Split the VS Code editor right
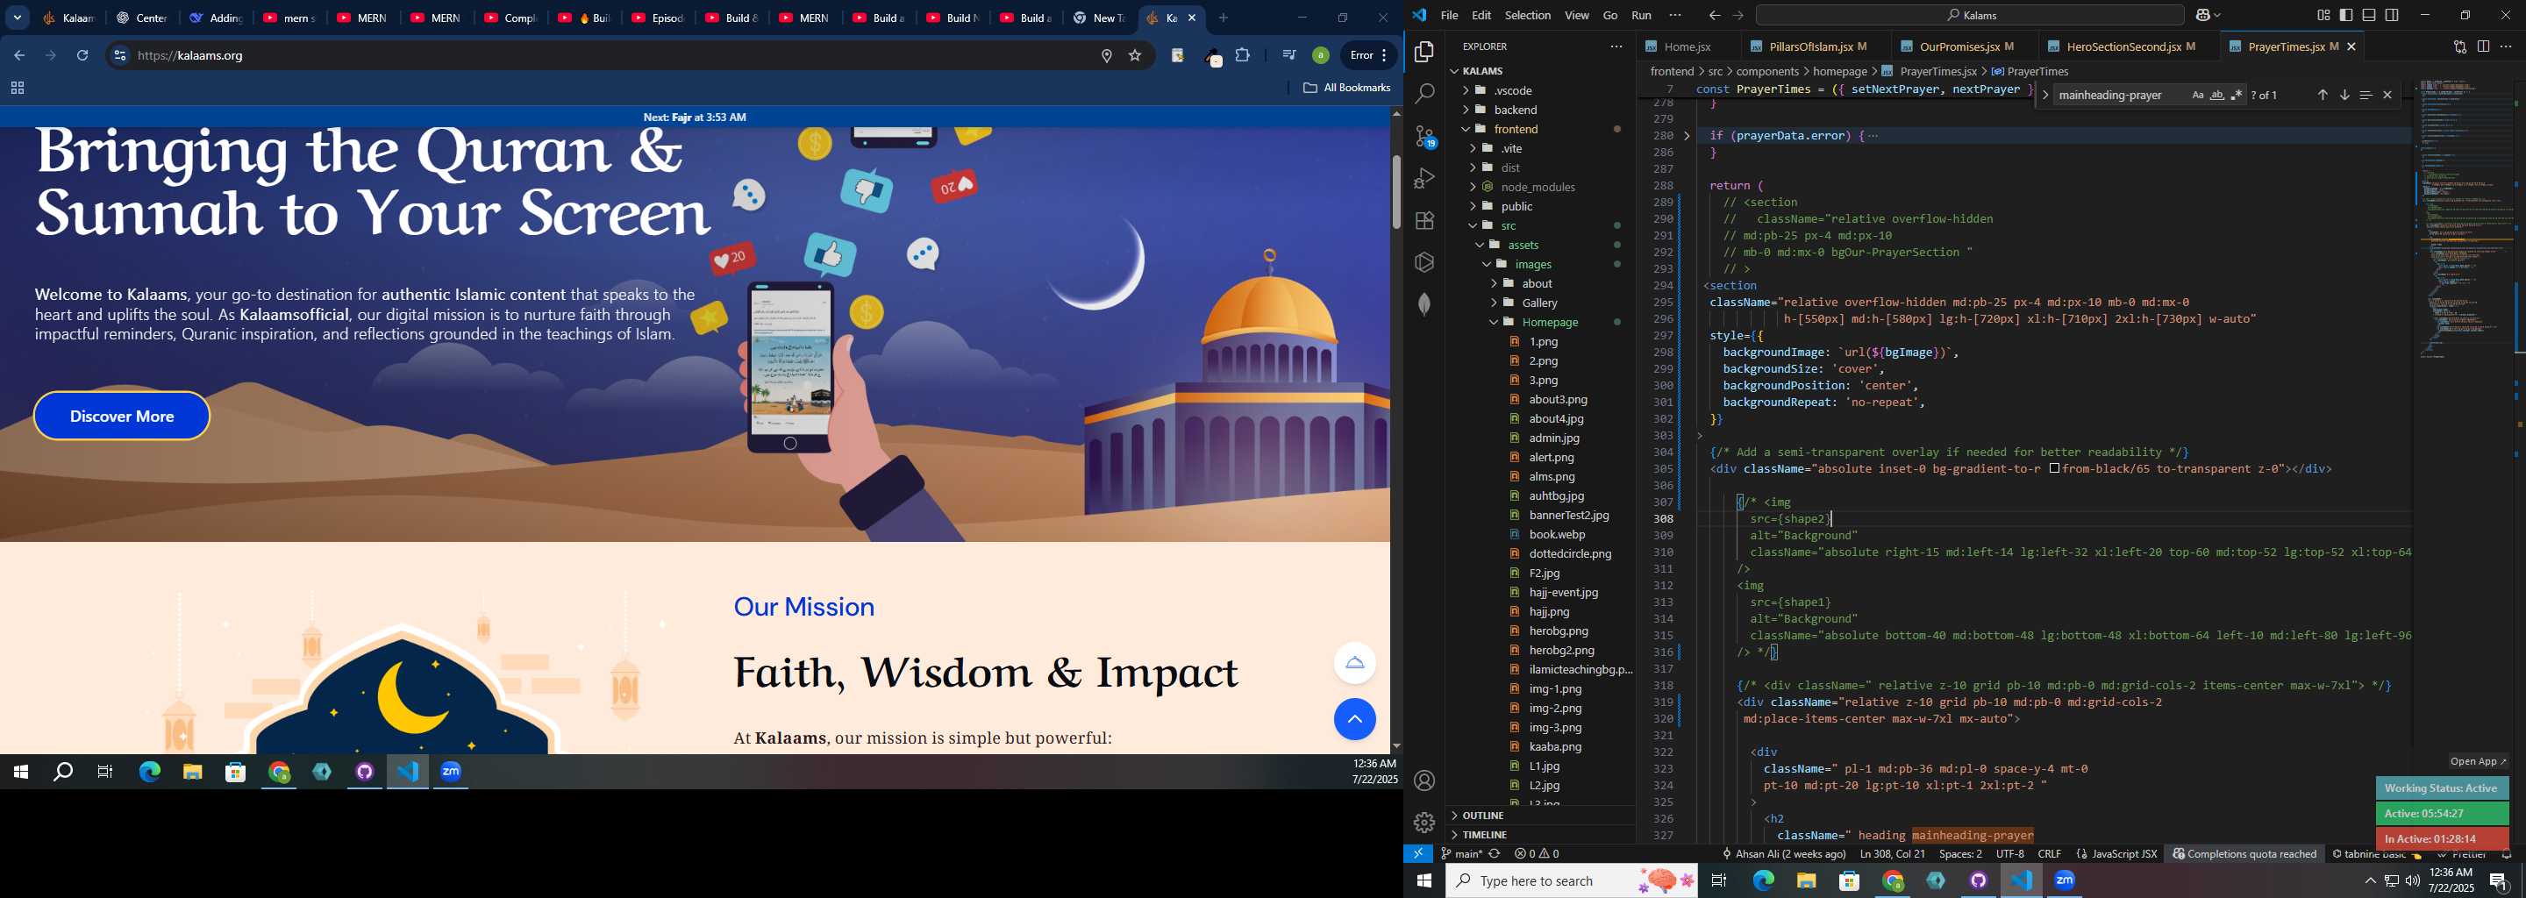The height and width of the screenshot is (898, 2526). pos(2483,47)
